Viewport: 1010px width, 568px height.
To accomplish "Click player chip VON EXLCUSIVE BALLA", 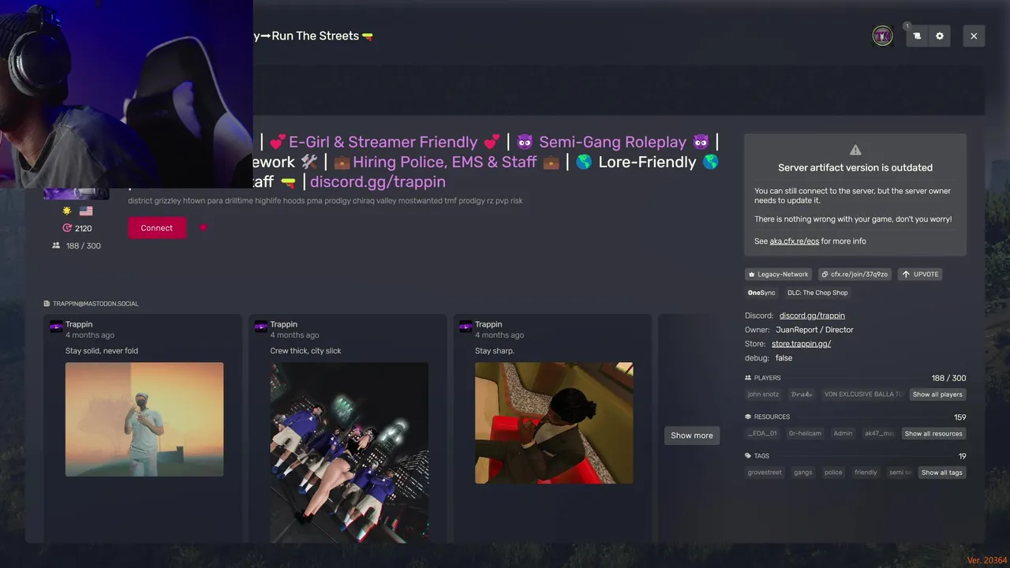I will click(x=863, y=394).
